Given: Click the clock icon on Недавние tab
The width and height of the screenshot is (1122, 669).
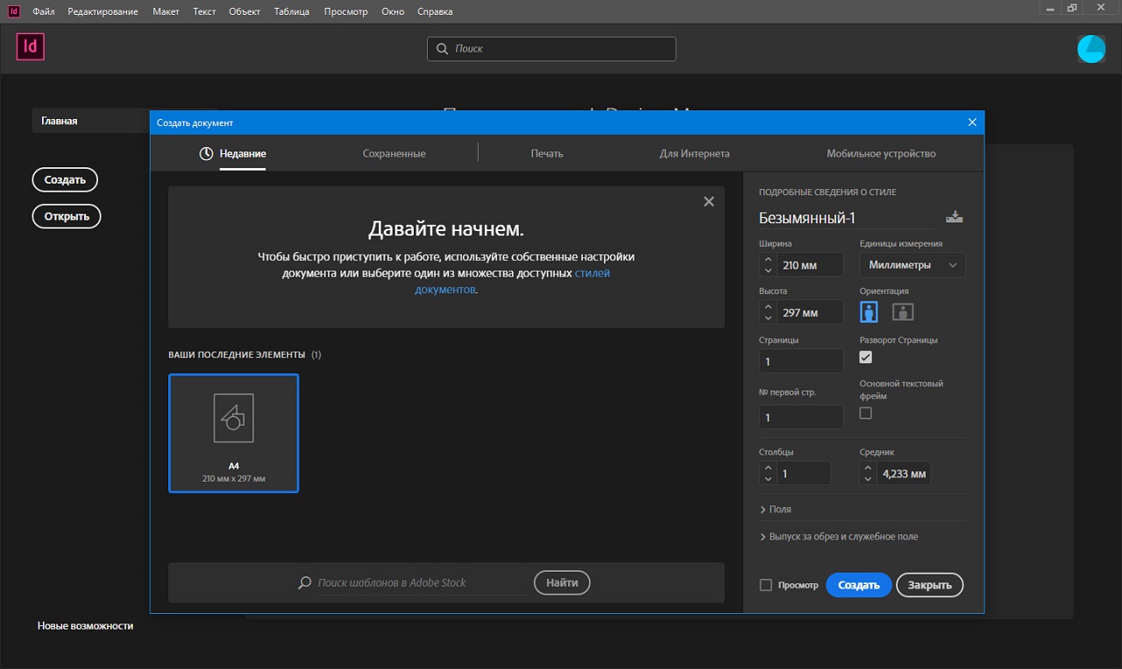Looking at the screenshot, I should [x=206, y=154].
